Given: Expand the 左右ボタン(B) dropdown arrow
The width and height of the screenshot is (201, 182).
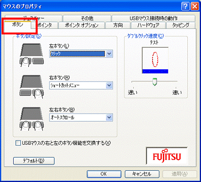Looking at the screenshot, I should tap(109, 117).
